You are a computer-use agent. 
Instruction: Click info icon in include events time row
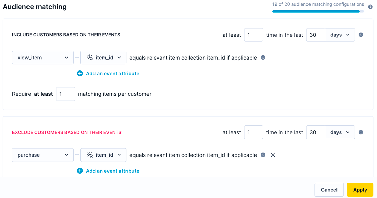(x=361, y=35)
